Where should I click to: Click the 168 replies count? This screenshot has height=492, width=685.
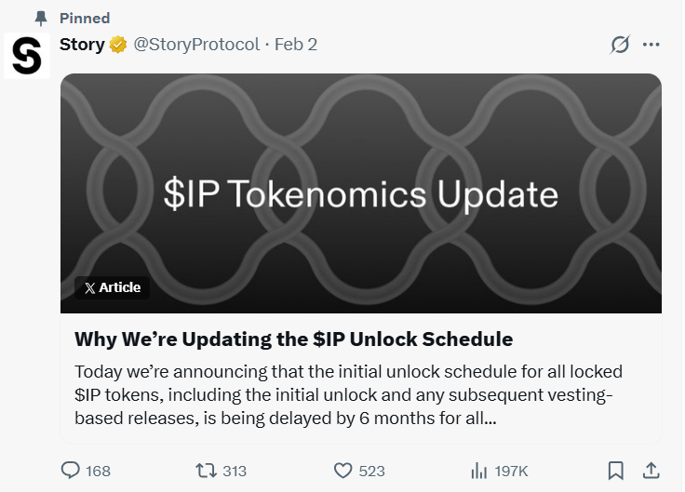click(x=98, y=471)
